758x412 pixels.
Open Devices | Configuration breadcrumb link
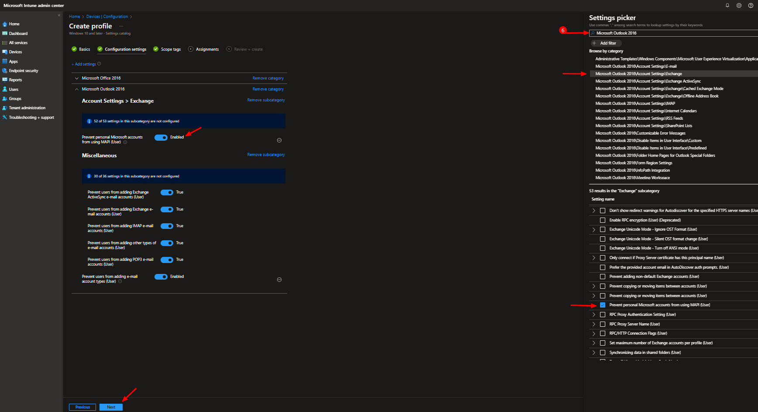(x=107, y=17)
